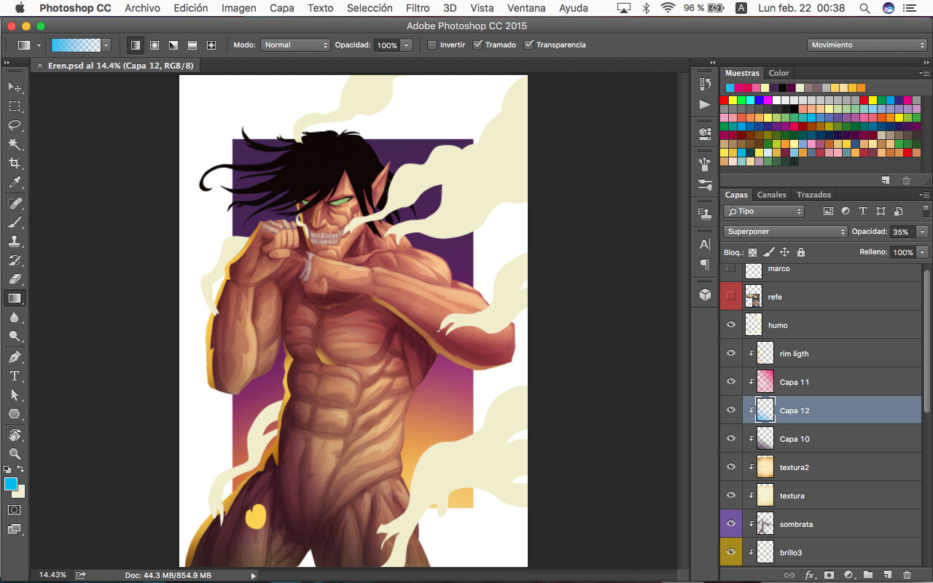Hide the Capa 10 layer
933x583 pixels.
730,439
